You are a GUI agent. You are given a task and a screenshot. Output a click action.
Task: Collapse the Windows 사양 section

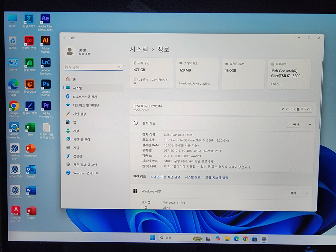[x=307, y=193]
